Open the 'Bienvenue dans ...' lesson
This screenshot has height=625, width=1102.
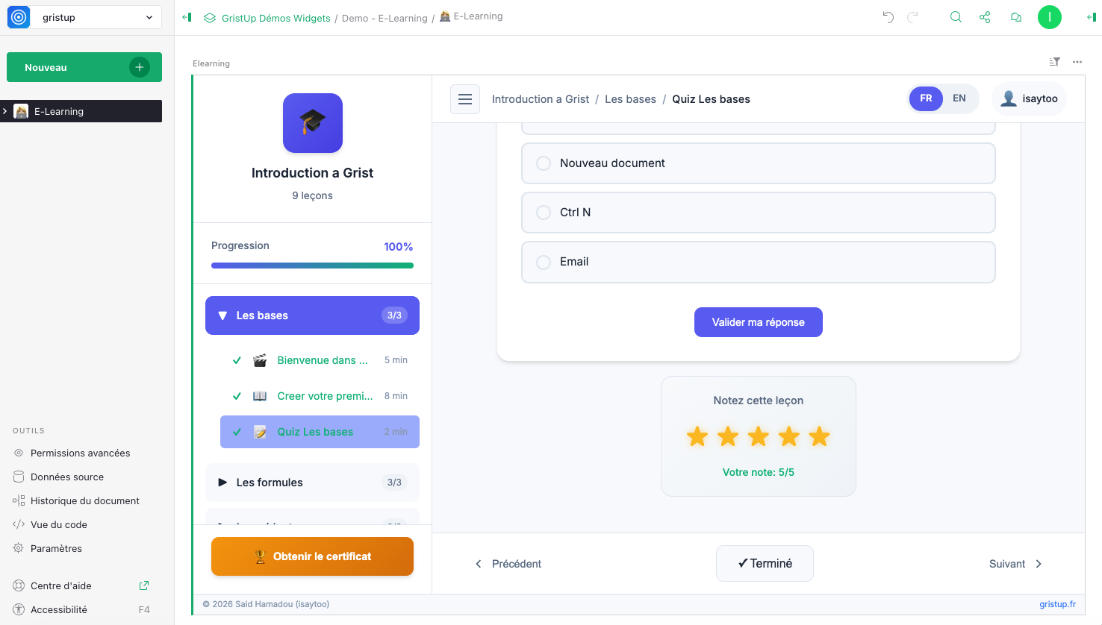coord(322,360)
